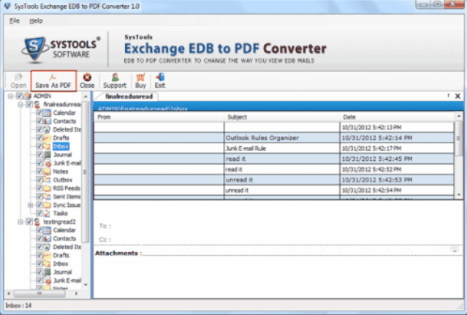Toggle the testingread2 mailbox checkbox
Viewport: 467px width, 315px height.
pyautogui.click(x=29, y=221)
